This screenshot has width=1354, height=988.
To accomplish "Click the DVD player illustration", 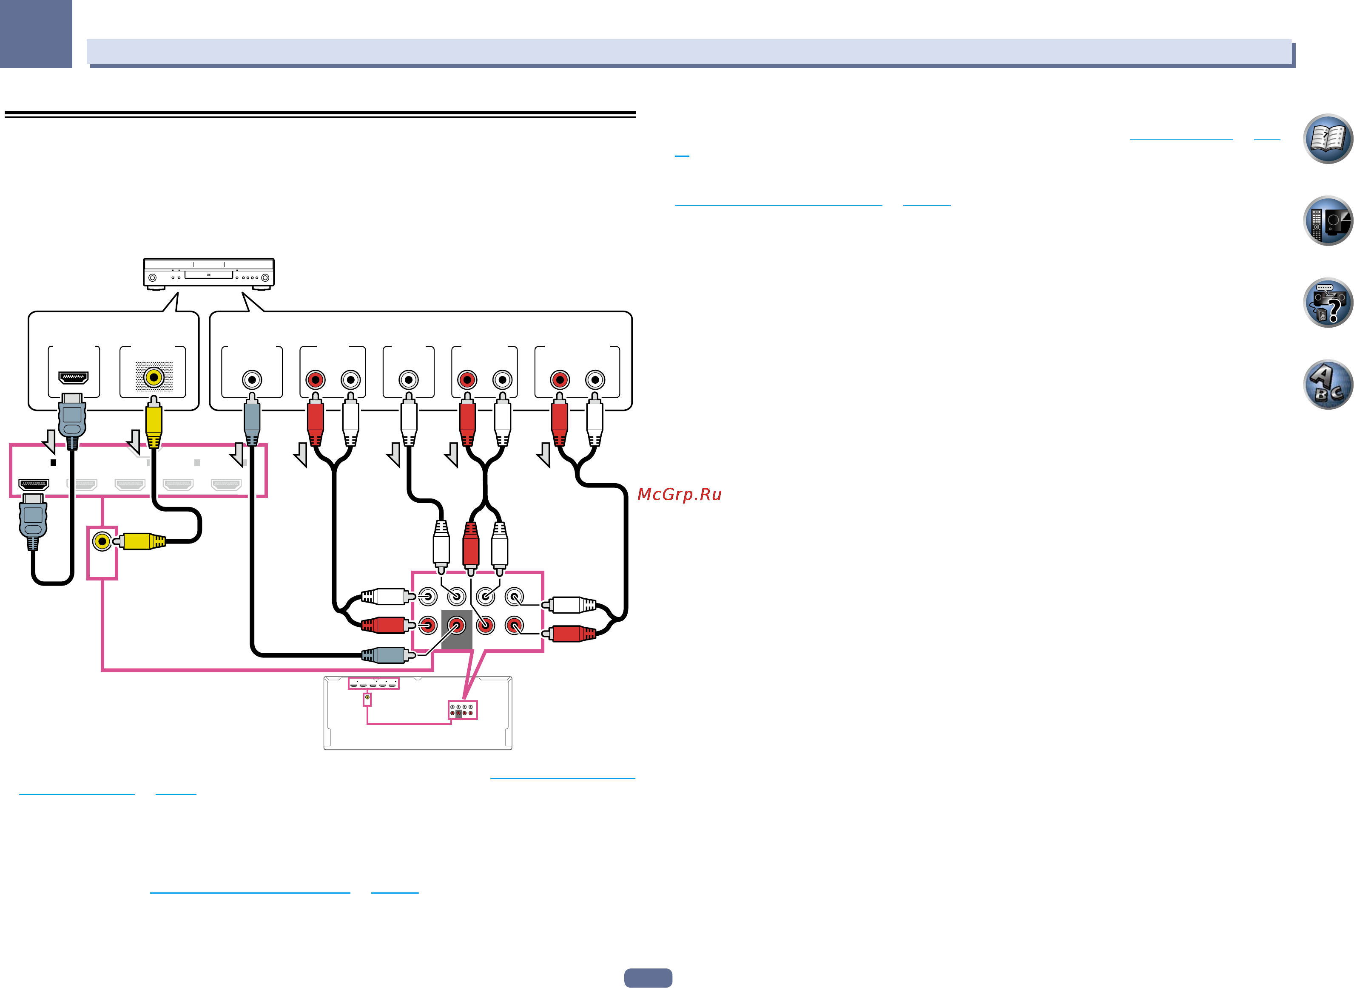I will (x=209, y=275).
